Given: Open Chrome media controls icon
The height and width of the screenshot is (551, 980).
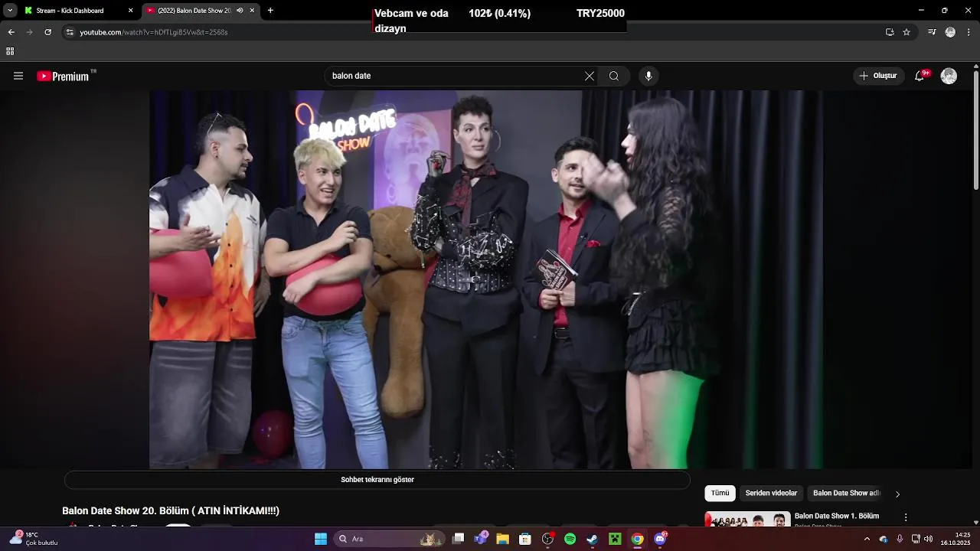Looking at the screenshot, I should coord(932,32).
